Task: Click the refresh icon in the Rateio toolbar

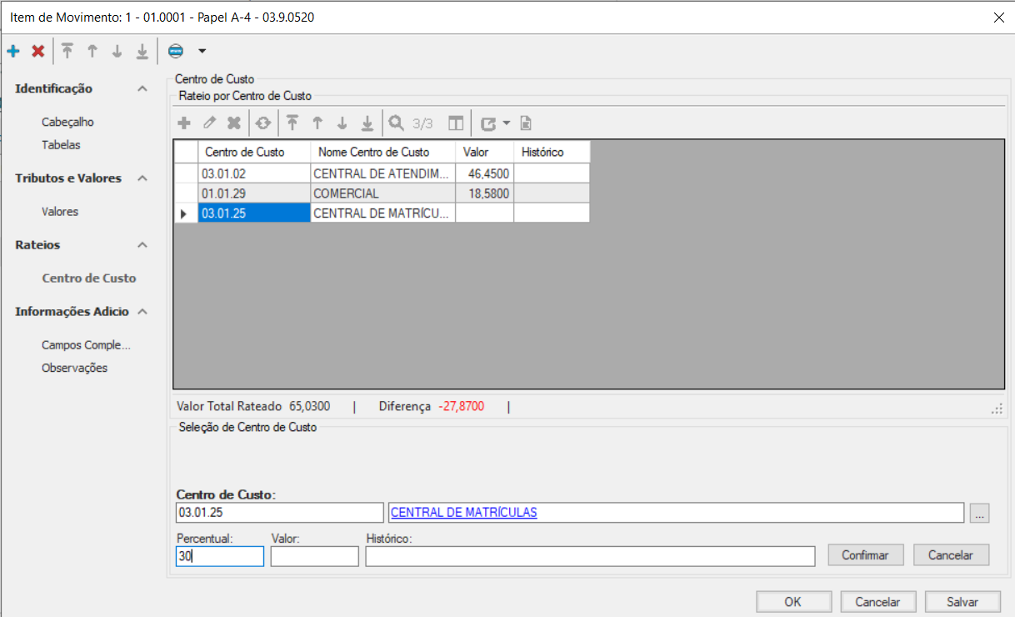Action: 262,123
